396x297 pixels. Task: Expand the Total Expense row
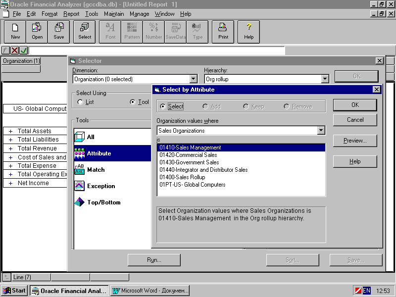click(10, 166)
